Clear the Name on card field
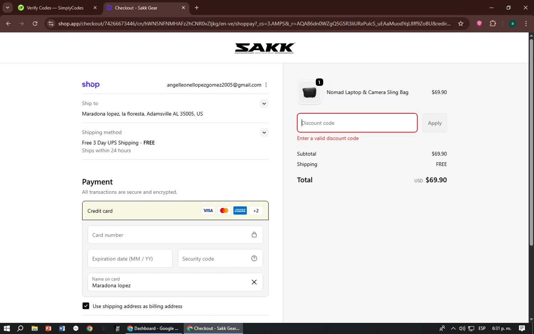Image resolution: width=534 pixels, height=334 pixels. tap(254, 282)
